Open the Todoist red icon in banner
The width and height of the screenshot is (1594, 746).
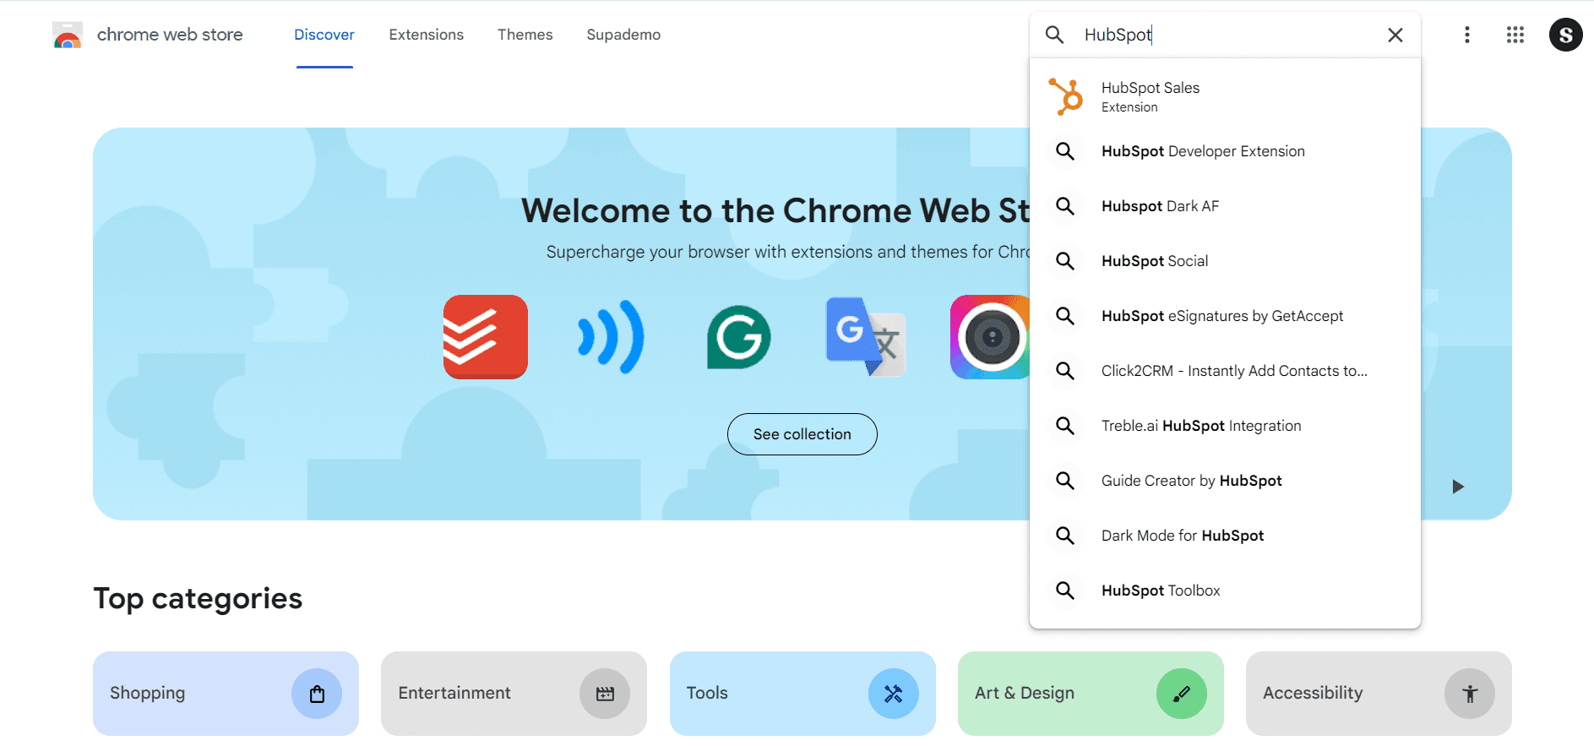pos(486,337)
